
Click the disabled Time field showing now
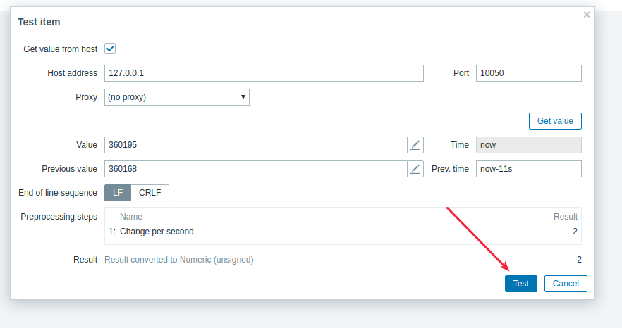[529, 145]
